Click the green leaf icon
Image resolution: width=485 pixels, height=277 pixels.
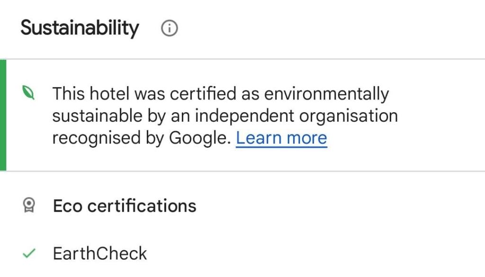tap(28, 93)
